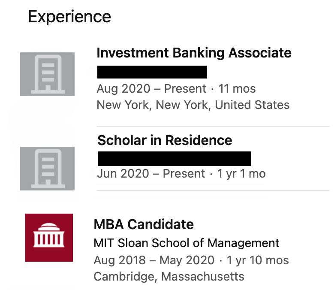Click the 1 yr 1 mo duration text
Screen dimensions: 334x290
coord(241,173)
